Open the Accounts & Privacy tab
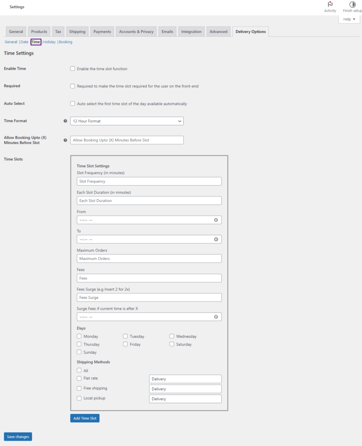362x446 pixels. [136, 31]
